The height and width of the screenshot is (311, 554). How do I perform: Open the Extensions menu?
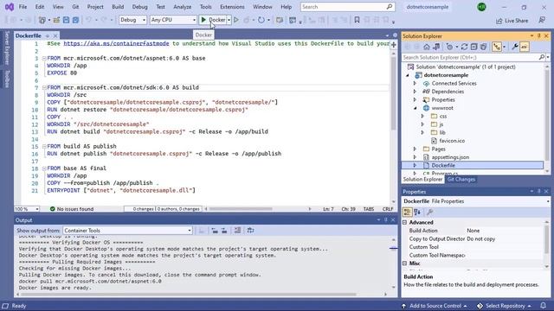pos(232,7)
